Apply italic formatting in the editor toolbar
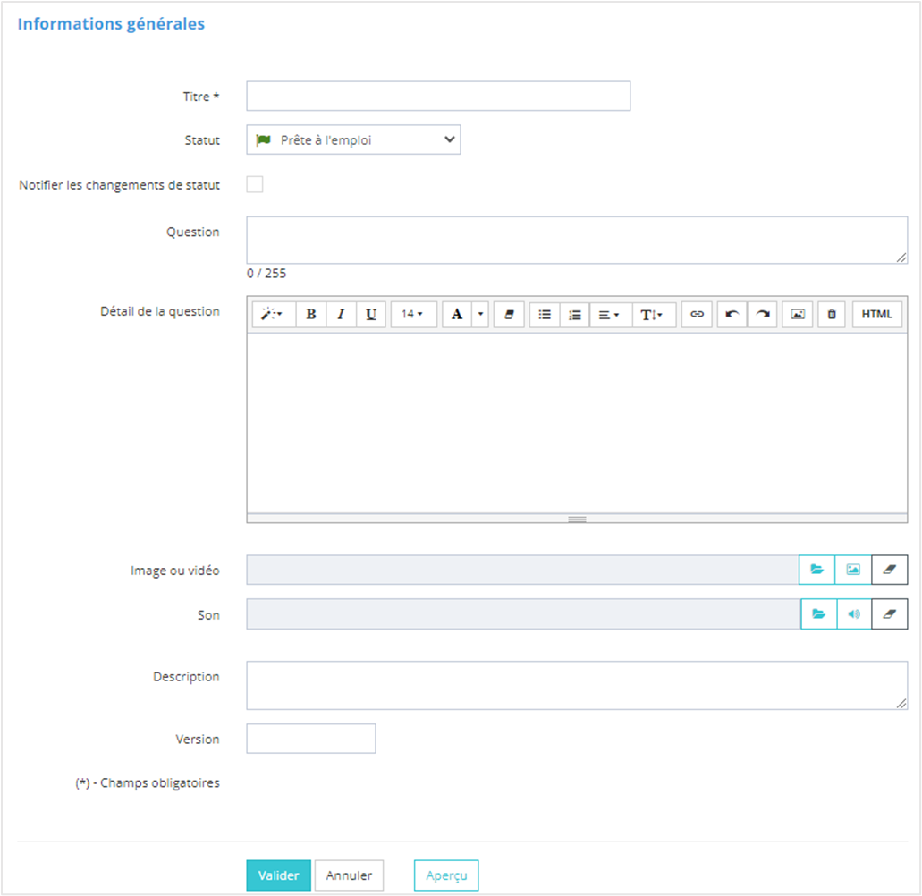This screenshot has width=922, height=896. [341, 315]
